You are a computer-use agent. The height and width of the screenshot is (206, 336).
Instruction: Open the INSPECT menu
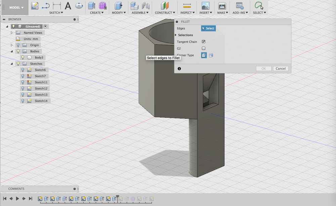[x=187, y=13]
